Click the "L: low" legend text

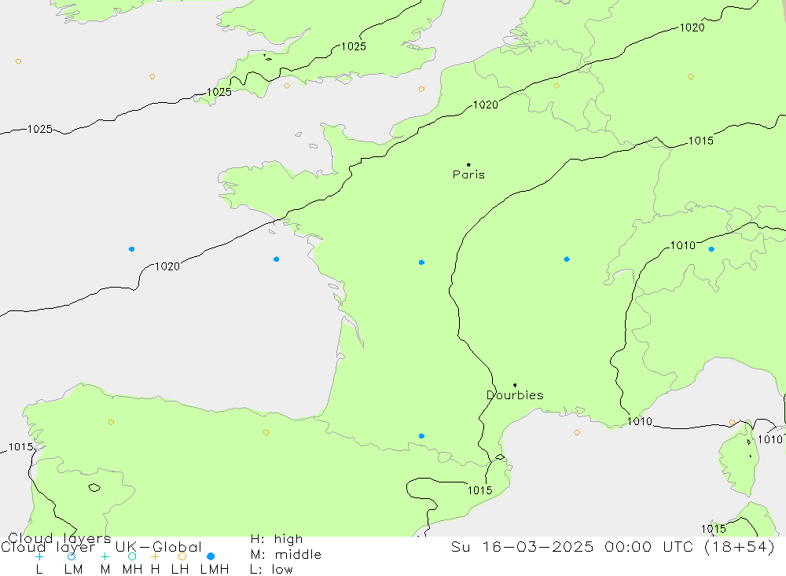click(x=271, y=570)
